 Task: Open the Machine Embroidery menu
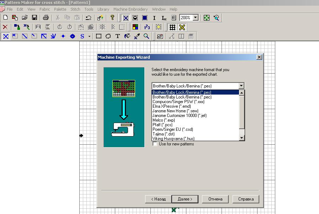click(x=130, y=9)
